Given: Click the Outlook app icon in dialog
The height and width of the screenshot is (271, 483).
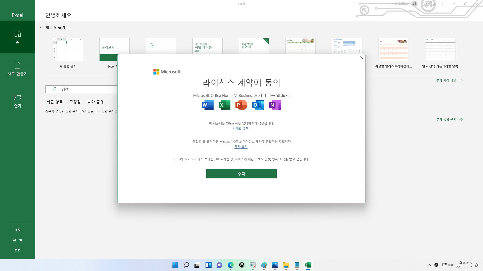Looking at the screenshot, I should [258, 105].
